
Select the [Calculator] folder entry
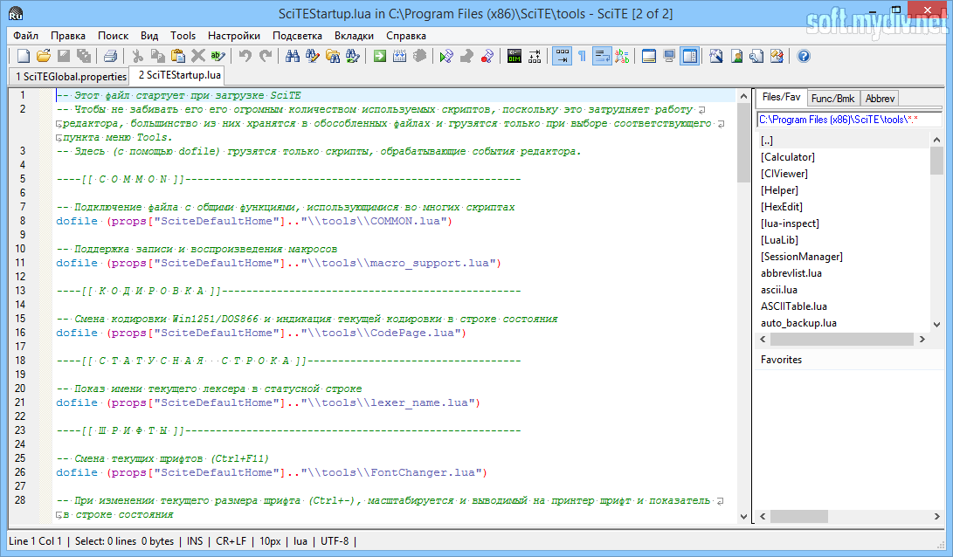[x=788, y=157]
